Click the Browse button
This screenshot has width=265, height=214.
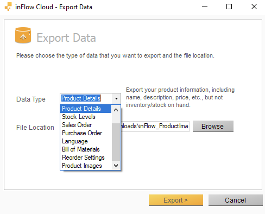(x=213, y=126)
